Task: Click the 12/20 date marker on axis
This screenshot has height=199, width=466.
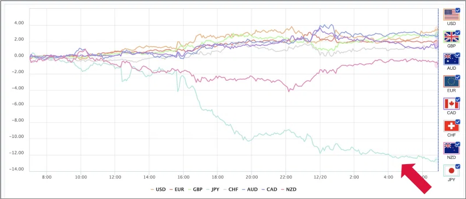Action: [319, 177]
